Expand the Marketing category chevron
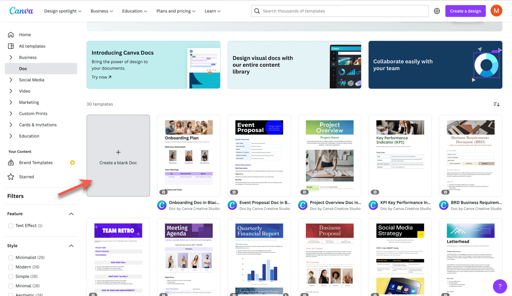Image resolution: width=512 pixels, height=296 pixels. (11, 102)
